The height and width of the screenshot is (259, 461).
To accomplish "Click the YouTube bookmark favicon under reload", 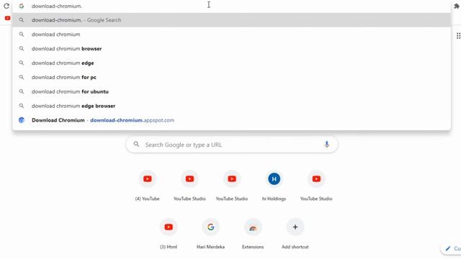I will coord(8,18).
